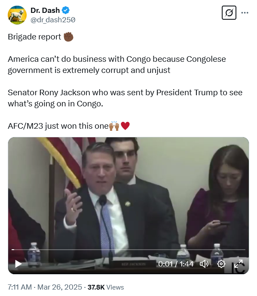
Task: Click the "AFC/M23 just won this one" text
Action: click(58, 126)
